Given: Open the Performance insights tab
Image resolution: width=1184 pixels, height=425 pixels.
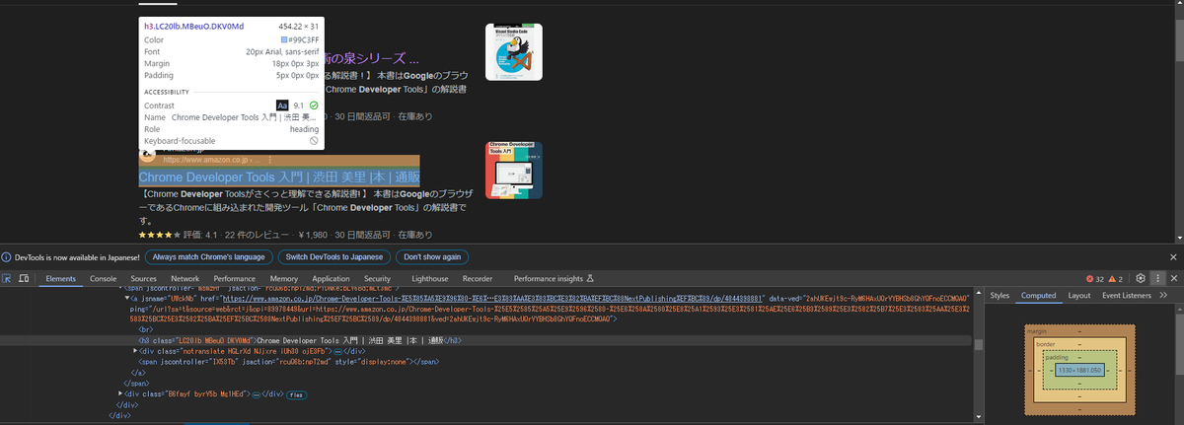Looking at the screenshot, I should point(554,279).
